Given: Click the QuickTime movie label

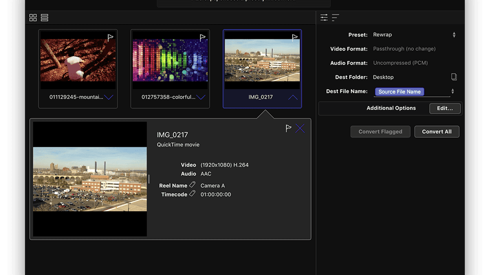Looking at the screenshot, I should pos(178,145).
